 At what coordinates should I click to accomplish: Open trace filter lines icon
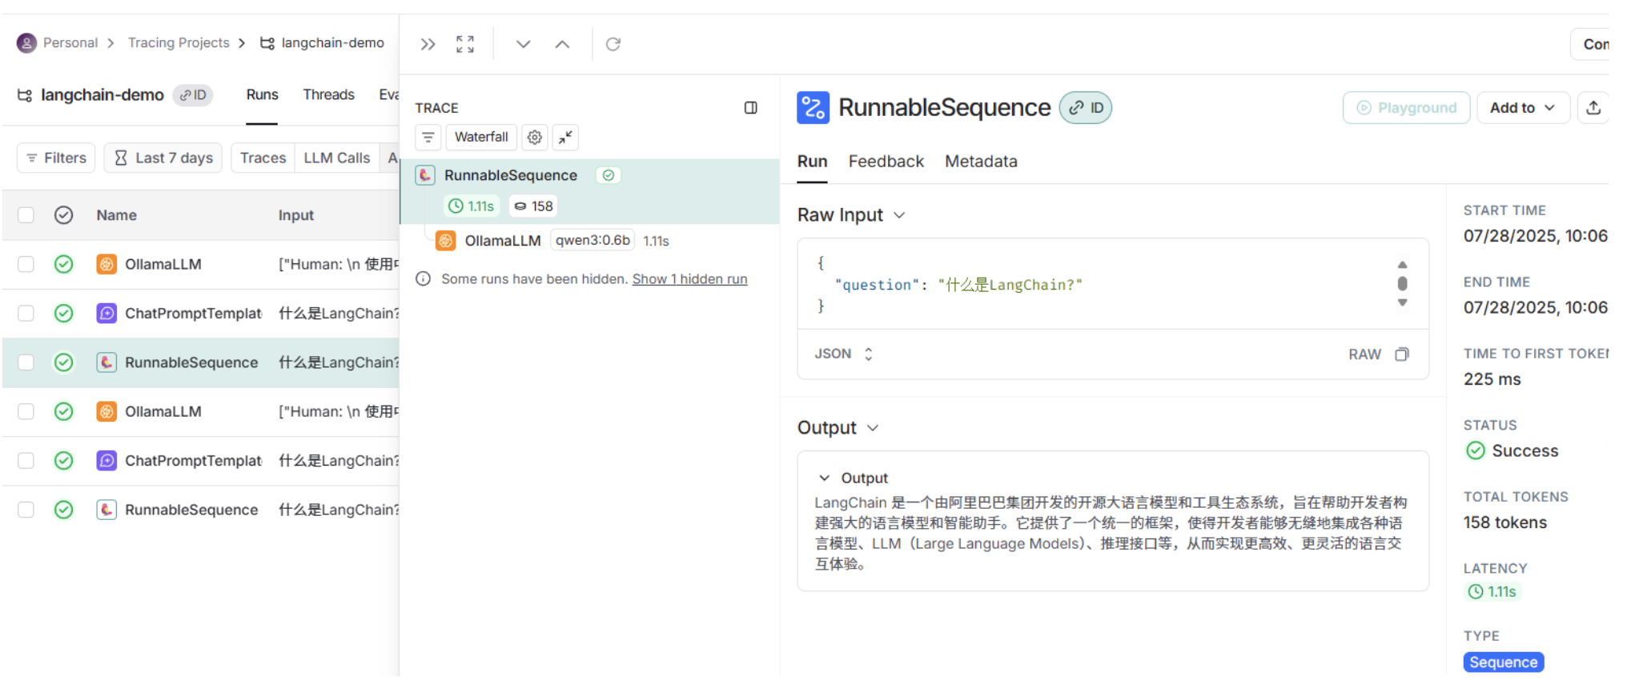428,138
